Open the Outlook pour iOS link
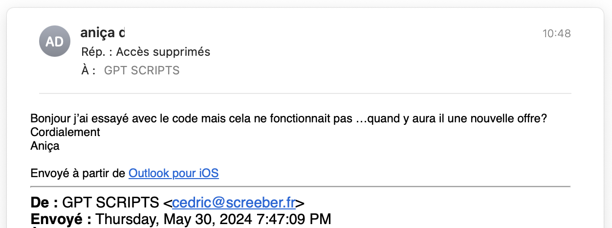Image resolution: width=612 pixels, height=228 pixels. [174, 173]
